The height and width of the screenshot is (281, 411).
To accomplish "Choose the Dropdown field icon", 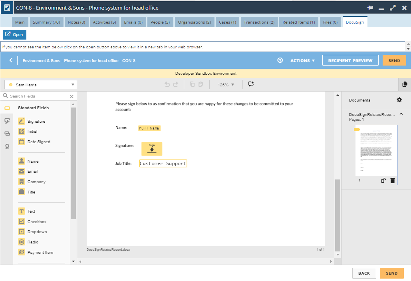I will pos(22,232).
